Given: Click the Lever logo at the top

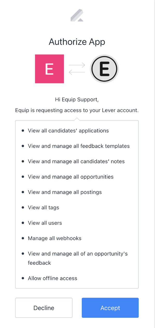Looking at the screenshot, I should click(x=77, y=16).
